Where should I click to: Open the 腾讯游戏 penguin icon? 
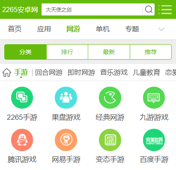(22, 140)
